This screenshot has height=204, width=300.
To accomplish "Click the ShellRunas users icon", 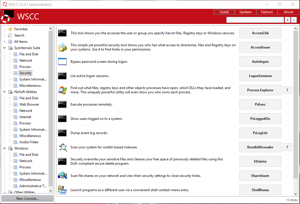I will tap(63, 190).
